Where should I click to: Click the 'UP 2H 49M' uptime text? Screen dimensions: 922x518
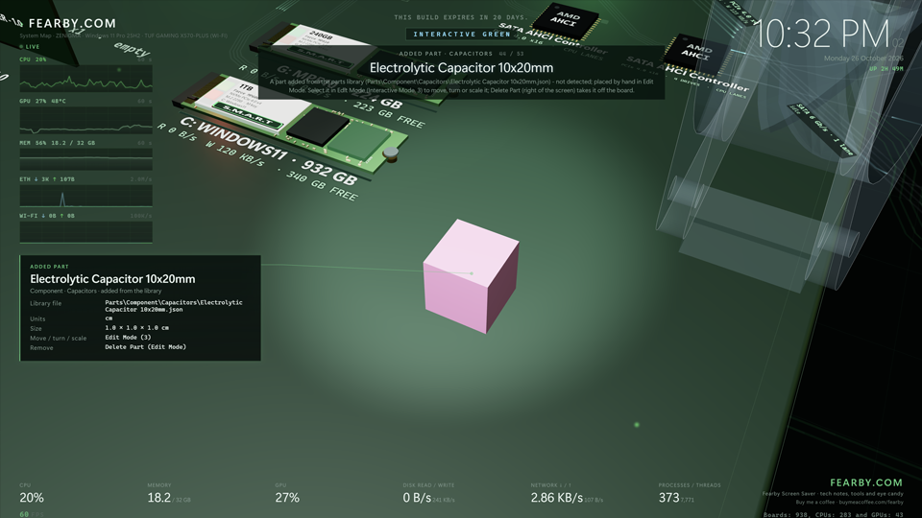click(886, 69)
